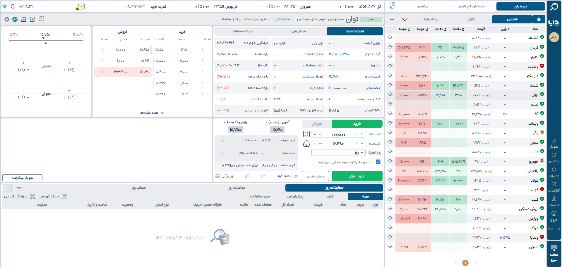Open تنظیمات (settings) in the sidebar
The width and height of the screenshot is (562, 267).
(554, 201)
